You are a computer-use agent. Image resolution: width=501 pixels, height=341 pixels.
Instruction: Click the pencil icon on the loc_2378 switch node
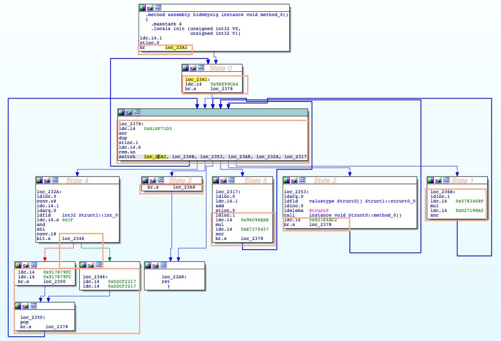129,112
